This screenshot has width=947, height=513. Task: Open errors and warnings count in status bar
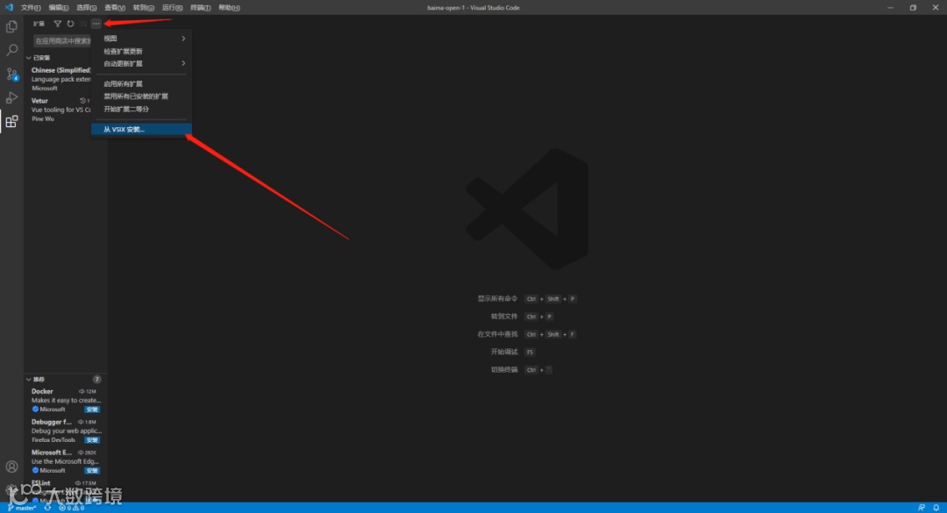(71, 508)
